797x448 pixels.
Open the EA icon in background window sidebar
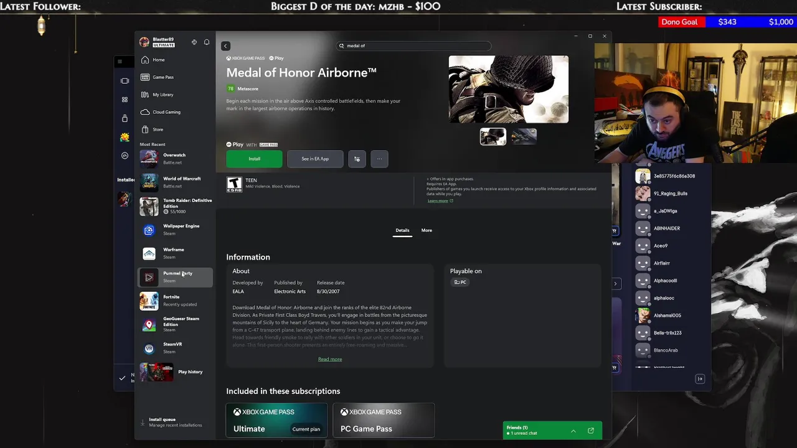click(125, 156)
